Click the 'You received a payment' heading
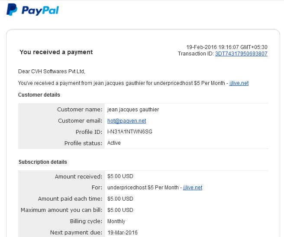This screenshot has height=237, width=284. pos(56,52)
